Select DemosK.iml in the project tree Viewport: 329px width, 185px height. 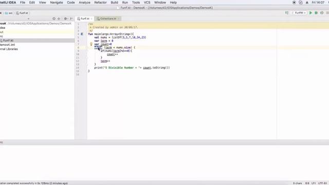point(7,45)
